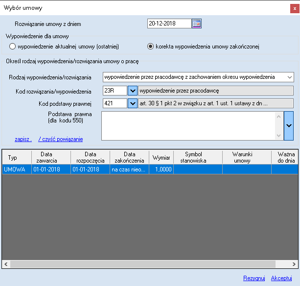Viewport: 300px width, 286px height.
Task: Open the 'Kod podstawy prawnej' 421 dropdown arrow
Action: pos(132,103)
